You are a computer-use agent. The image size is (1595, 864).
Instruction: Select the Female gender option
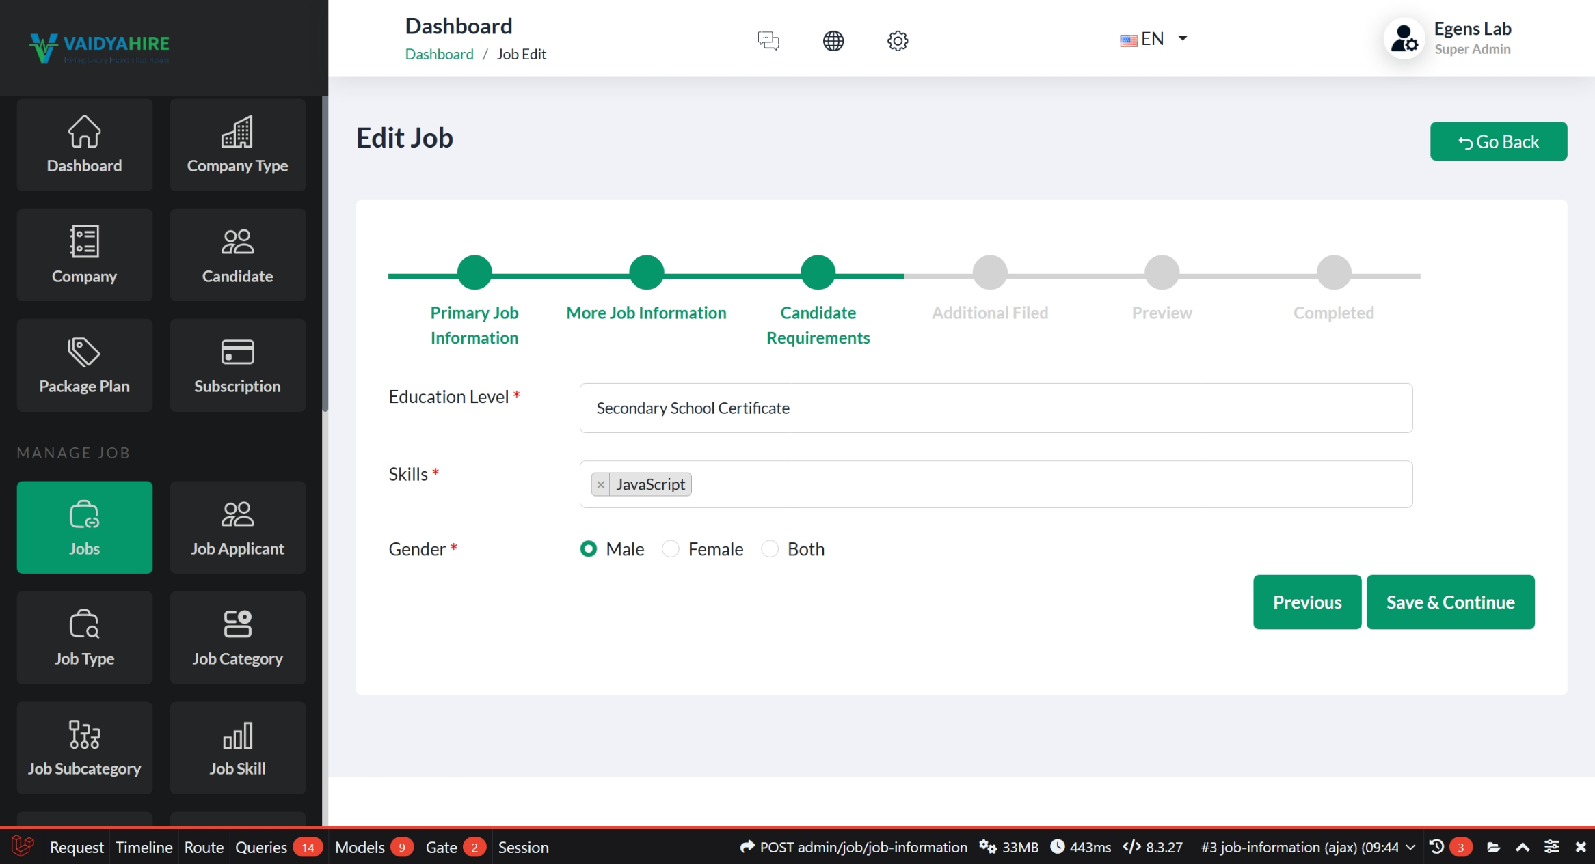[x=671, y=549]
